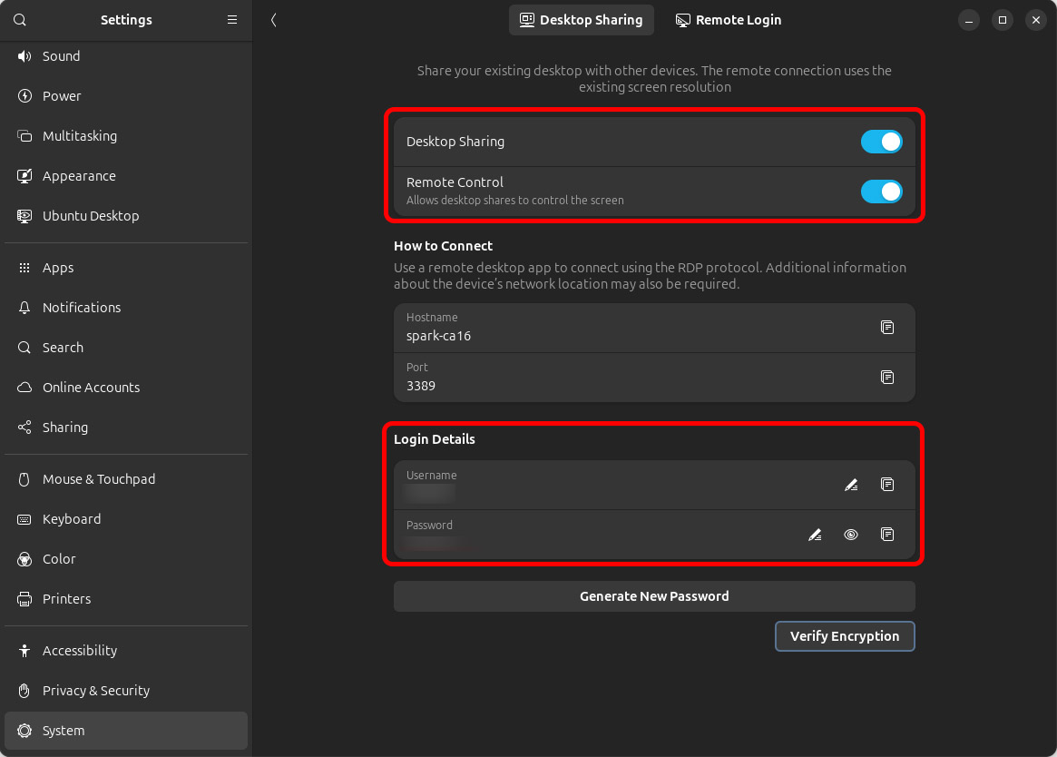Maximize the Settings window
This screenshot has width=1057, height=757.
pos(1003,20)
